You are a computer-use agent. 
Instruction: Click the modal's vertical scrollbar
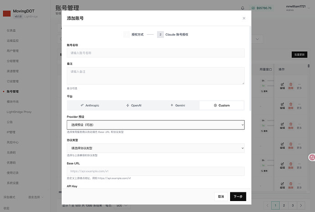coord(250,69)
